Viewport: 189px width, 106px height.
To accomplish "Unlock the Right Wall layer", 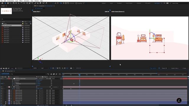I will tap(6, 104).
